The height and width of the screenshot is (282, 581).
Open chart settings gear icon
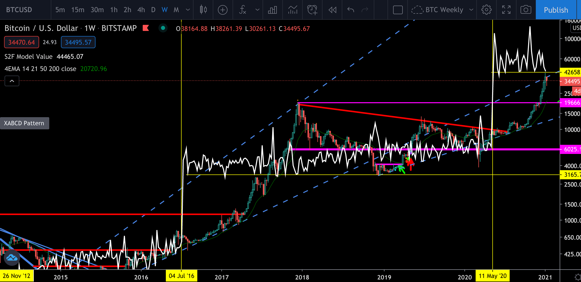[486, 10]
